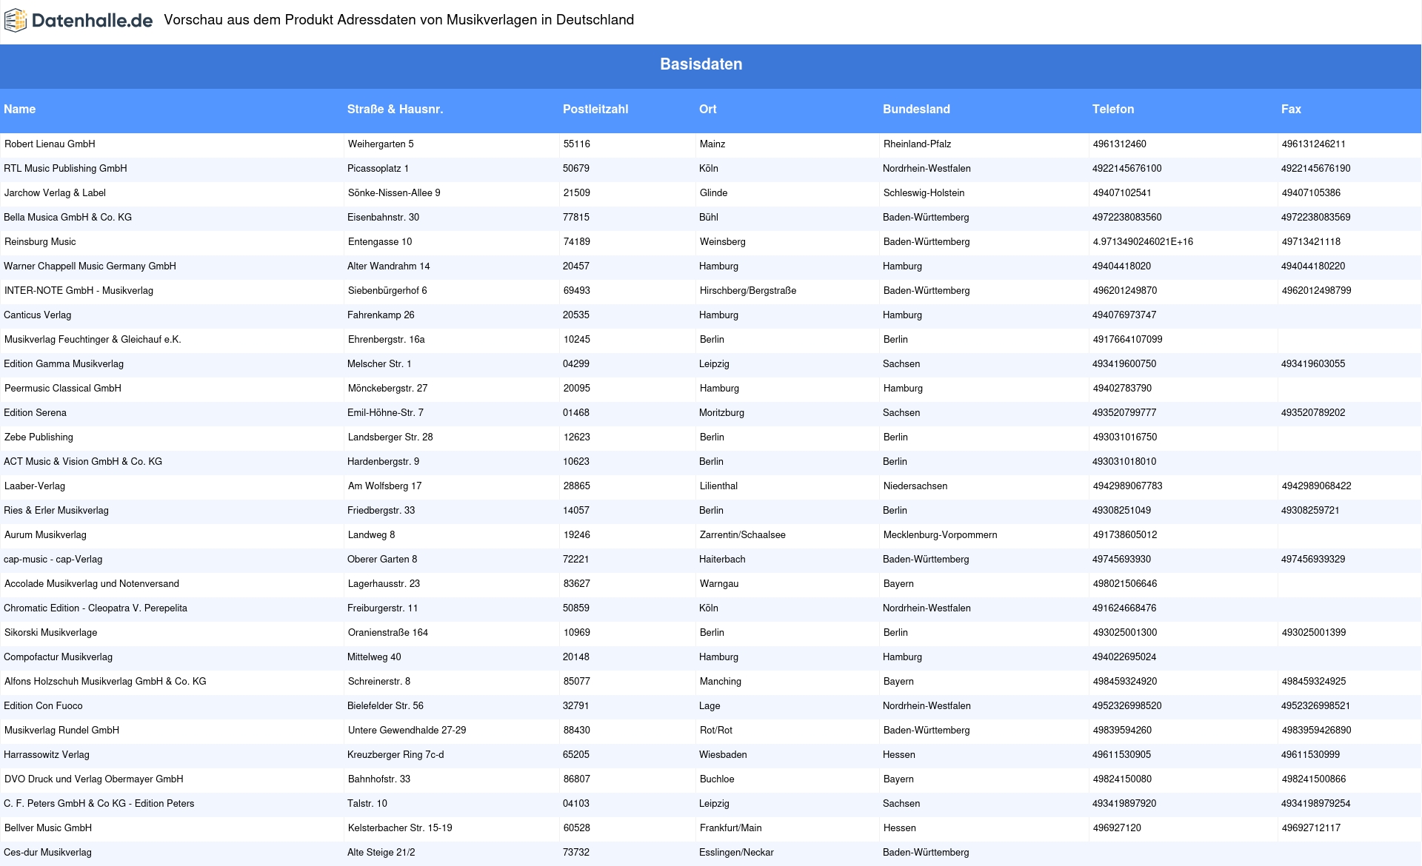Select the city Zarrentin/Schaalsee
The width and height of the screenshot is (1422, 866).
743,535
